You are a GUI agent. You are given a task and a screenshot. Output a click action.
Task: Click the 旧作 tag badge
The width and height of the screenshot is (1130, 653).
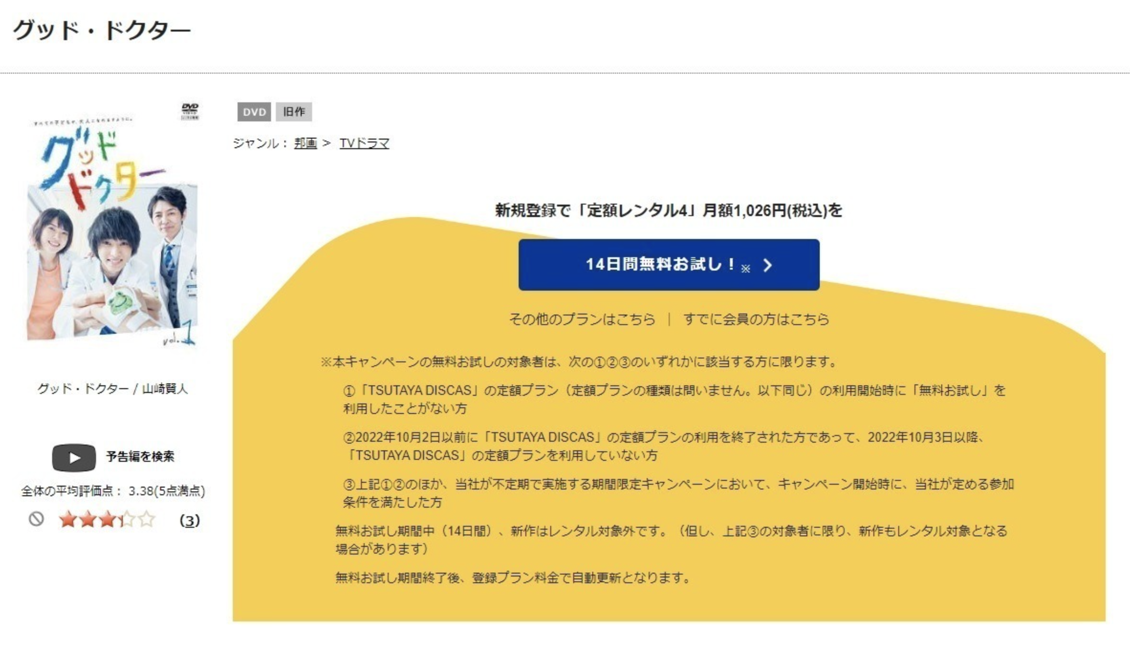click(x=294, y=112)
